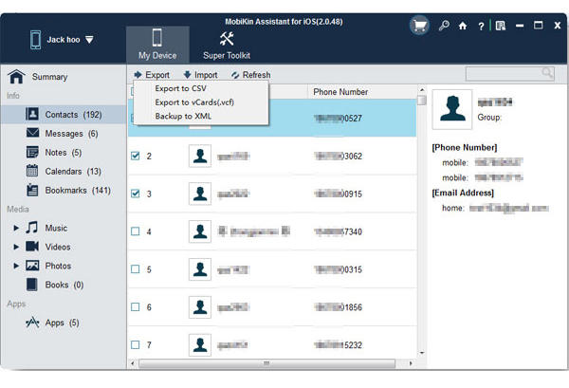Click the phone device icon beside Jack hoo
569x388 pixels.
(x=35, y=39)
